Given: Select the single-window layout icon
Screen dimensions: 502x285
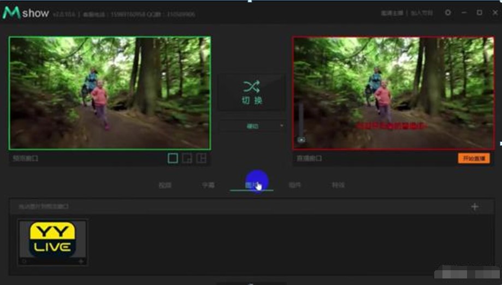Looking at the screenshot, I should click(x=173, y=158).
